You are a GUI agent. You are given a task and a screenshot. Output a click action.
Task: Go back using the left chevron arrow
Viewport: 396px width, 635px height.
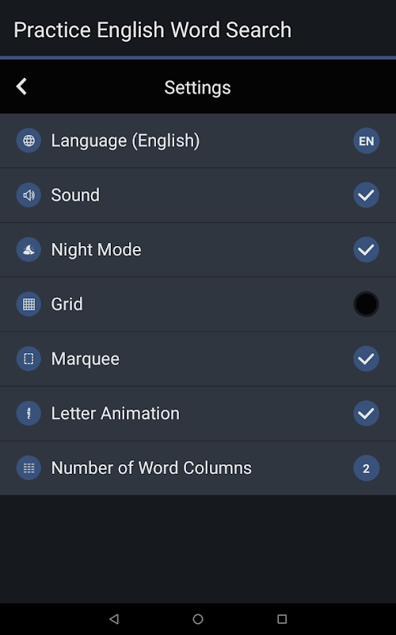pyautogui.click(x=21, y=87)
